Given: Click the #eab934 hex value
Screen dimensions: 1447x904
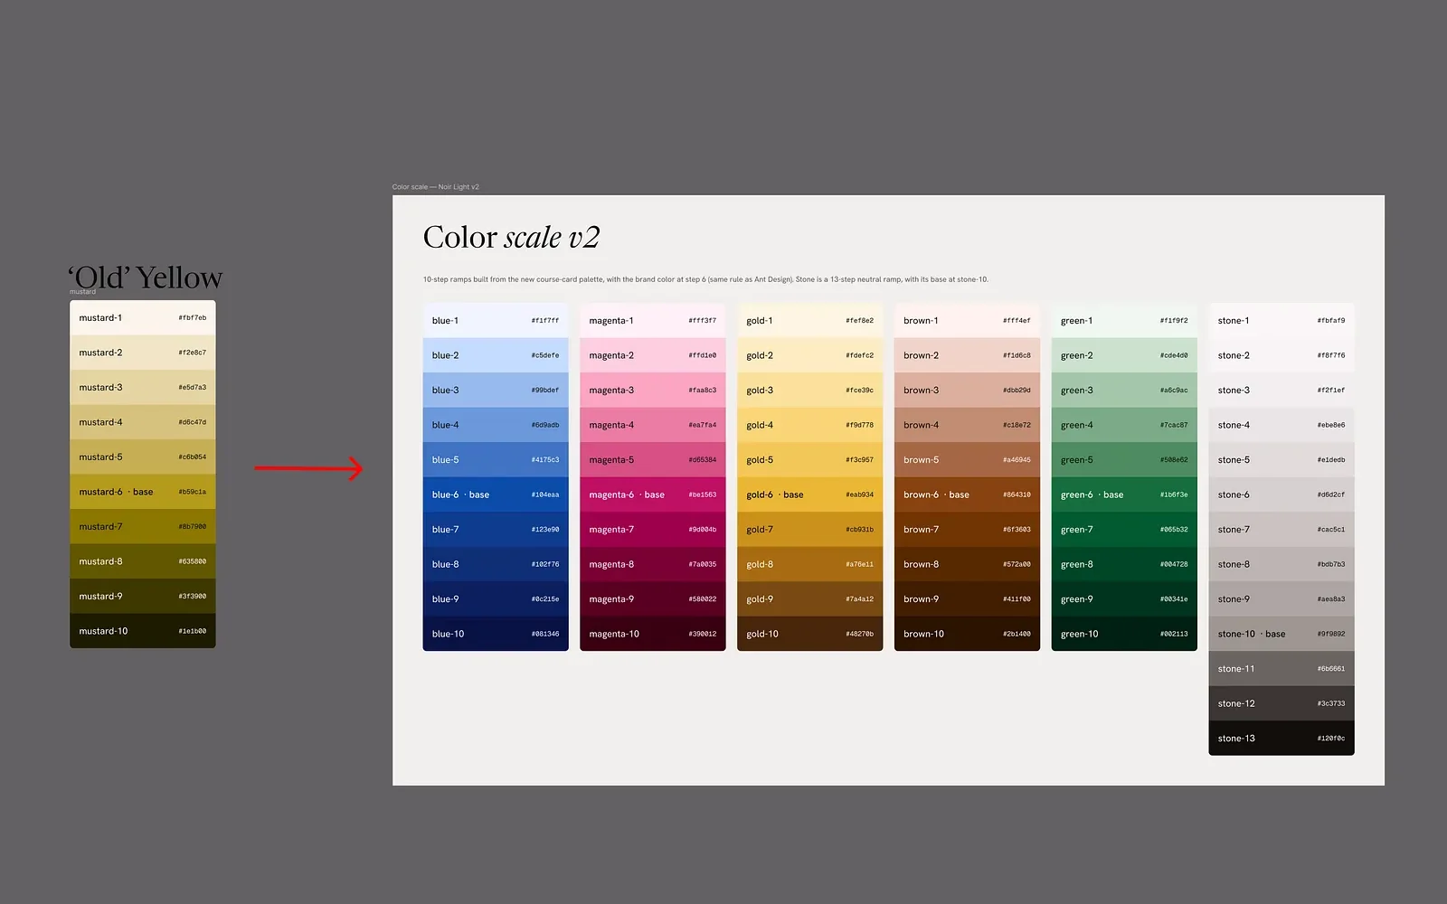Looking at the screenshot, I should click(860, 495).
